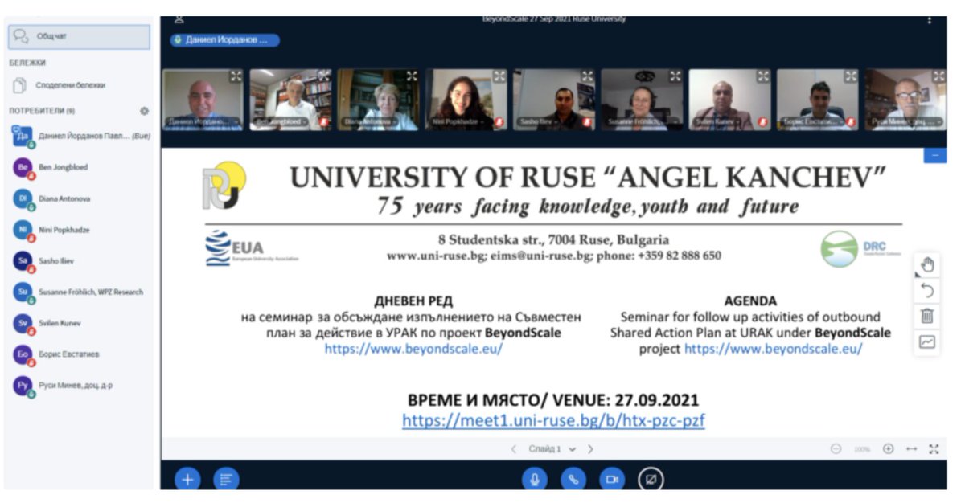Viewport: 965px width, 503px height.
Task: Fullscreen Nini Popkhadze's webcam
Action: point(499,76)
